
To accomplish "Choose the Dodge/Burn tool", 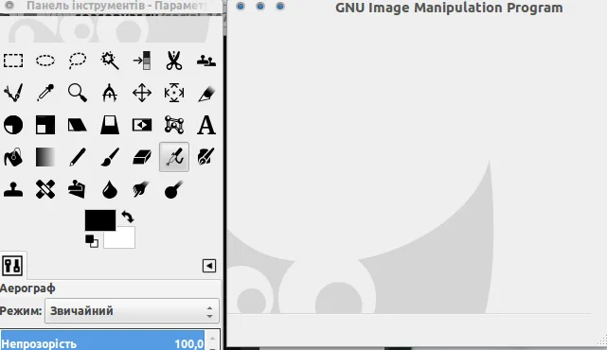I will pyautogui.click(x=173, y=189).
